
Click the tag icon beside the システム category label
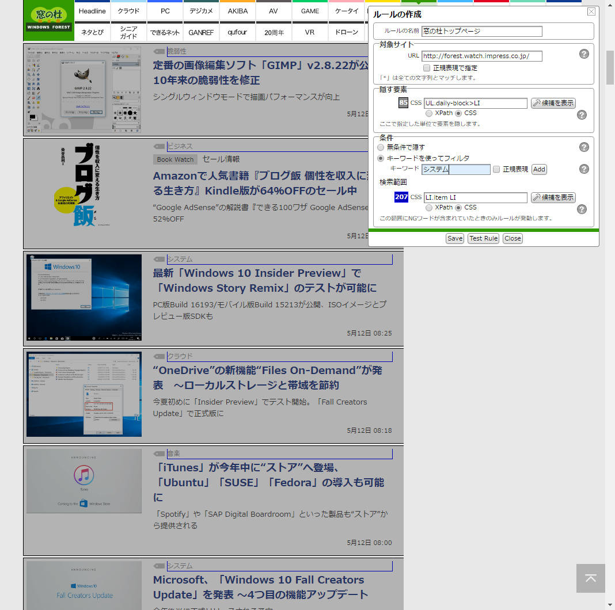point(159,259)
